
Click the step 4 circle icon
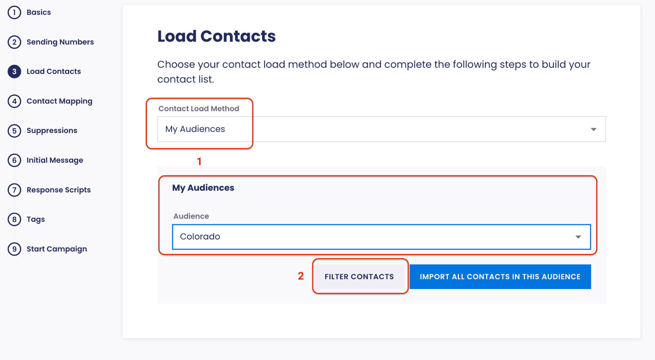click(x=14, y=101)
